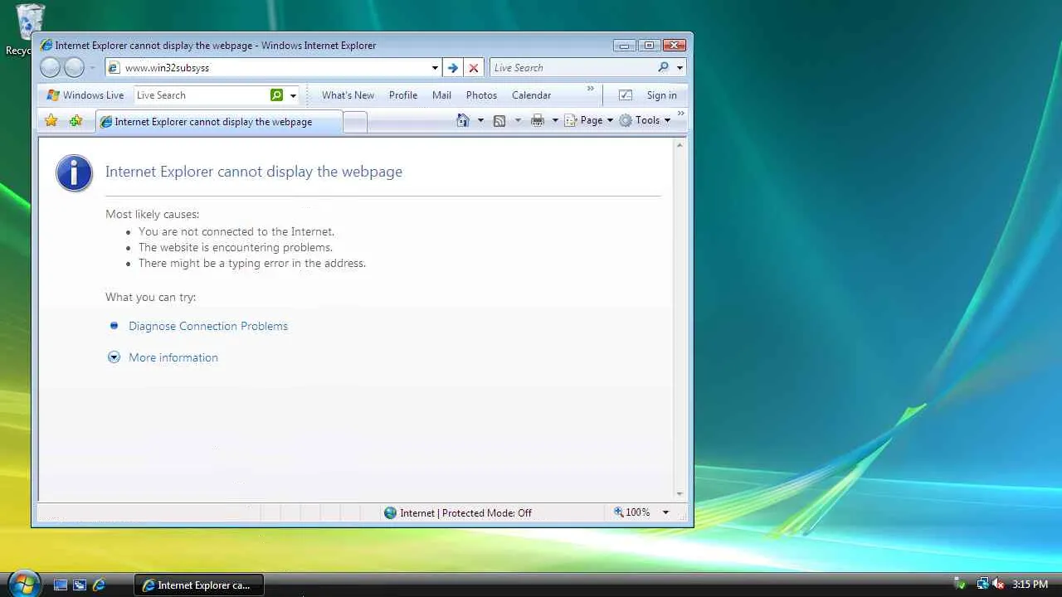Expand the Print options dropdown arrow
The image size is (1062, 597).
click(555, 121)
